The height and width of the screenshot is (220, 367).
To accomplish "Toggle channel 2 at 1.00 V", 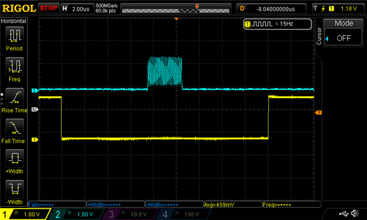I will point(77,214).
